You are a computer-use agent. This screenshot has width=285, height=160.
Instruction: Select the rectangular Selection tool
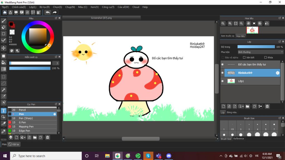tap(3, 77)
